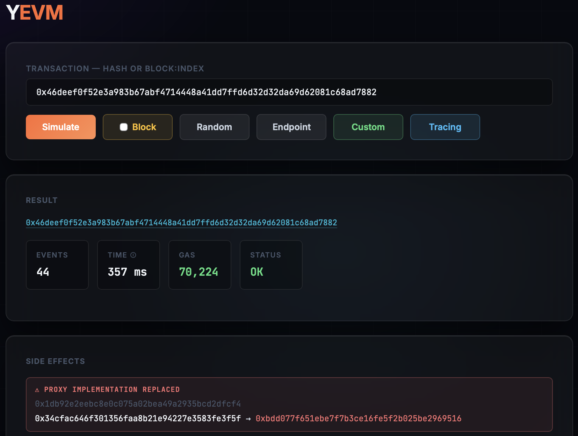This screenshot has height=436, width=578.
Task: Click the PROXY IMPLEMENTATION REPLACED heading
Action: (x=112, y=389)
